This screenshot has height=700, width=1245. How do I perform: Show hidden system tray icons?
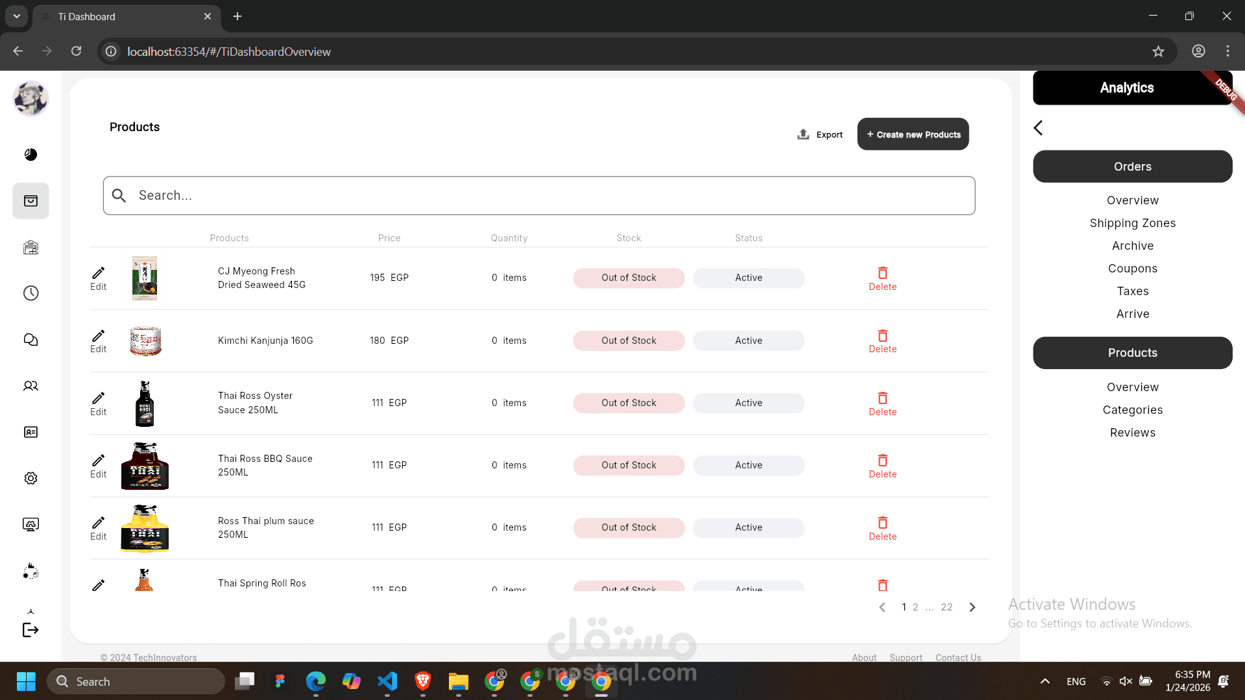click(1045, 681)
